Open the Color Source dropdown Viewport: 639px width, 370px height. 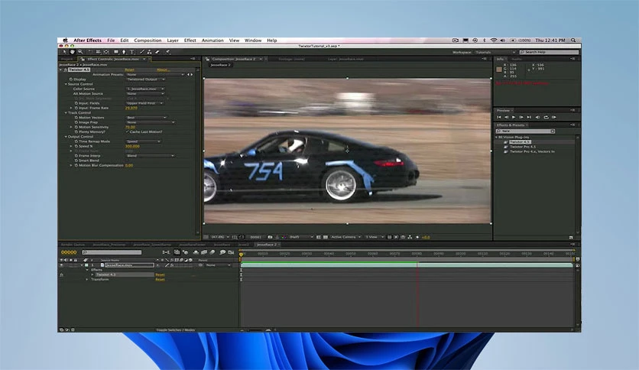click(x=145, y=89)
